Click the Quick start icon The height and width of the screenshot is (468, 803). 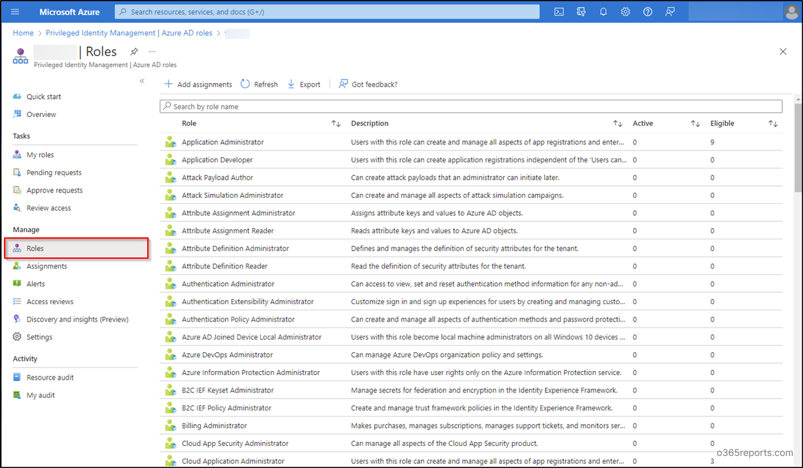[17, 96]
